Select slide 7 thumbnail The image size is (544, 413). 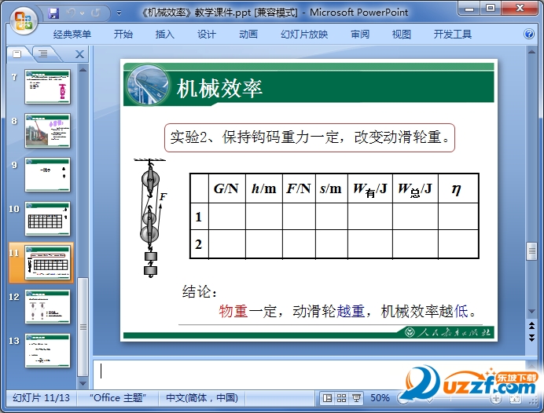[47, 86]
